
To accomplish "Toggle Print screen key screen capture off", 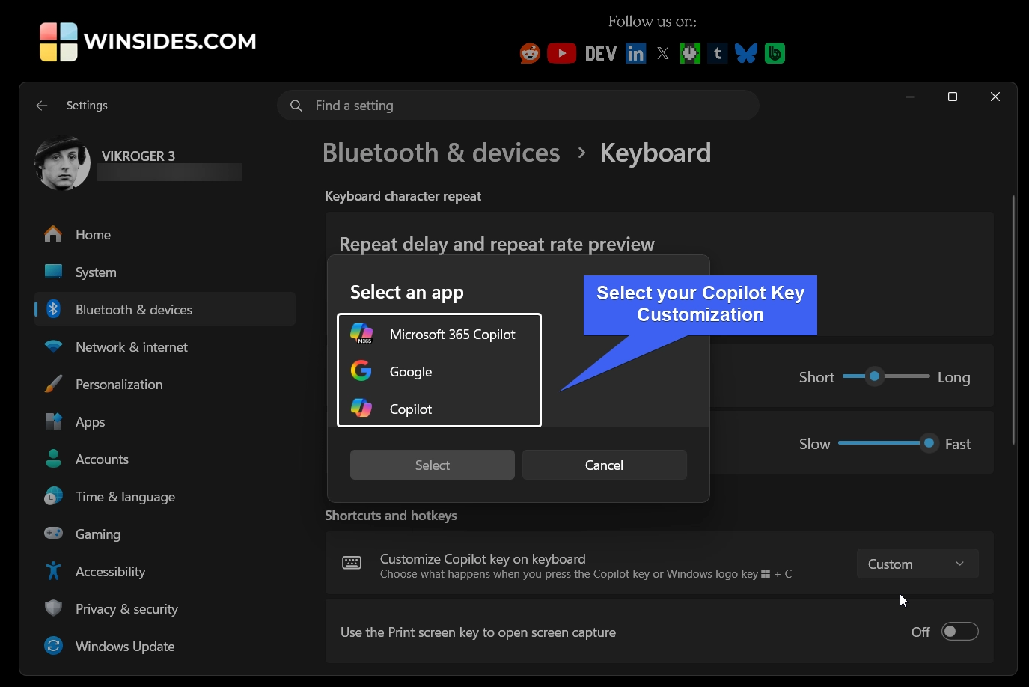I will (x=959, y=631).
